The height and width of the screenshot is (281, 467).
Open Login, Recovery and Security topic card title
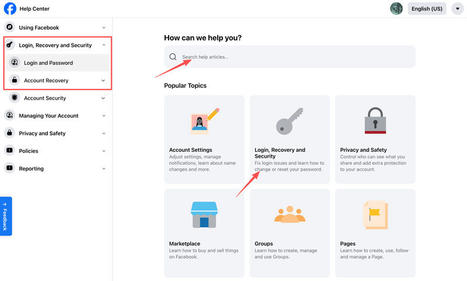click(280, 153)
